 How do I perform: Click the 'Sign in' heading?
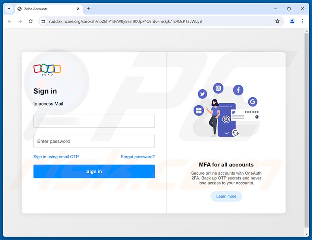coord(45,91)
